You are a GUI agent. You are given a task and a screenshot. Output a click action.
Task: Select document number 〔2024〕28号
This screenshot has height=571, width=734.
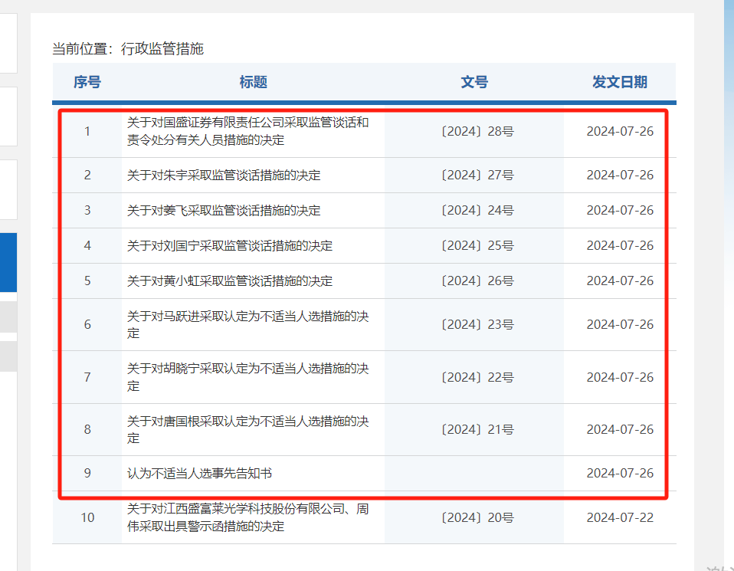[x=477, y=131]
